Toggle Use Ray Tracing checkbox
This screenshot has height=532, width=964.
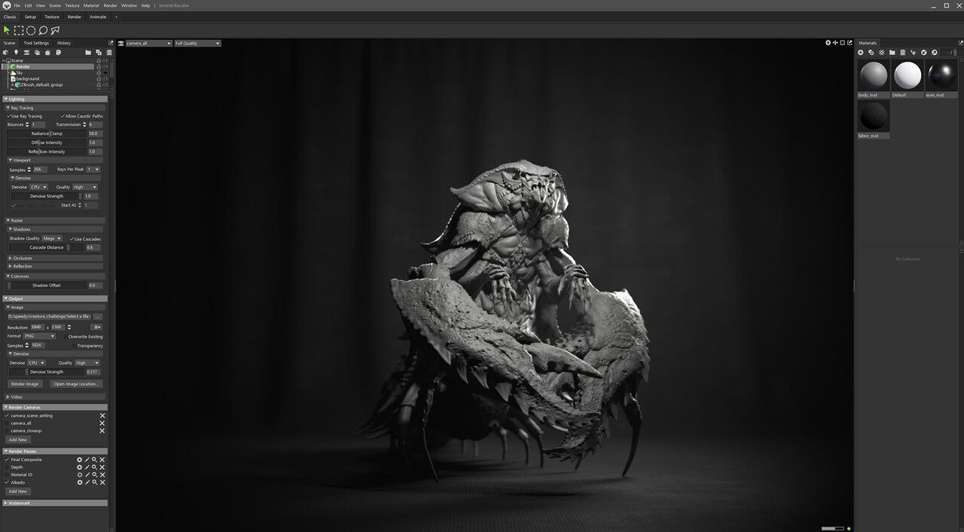9,116
